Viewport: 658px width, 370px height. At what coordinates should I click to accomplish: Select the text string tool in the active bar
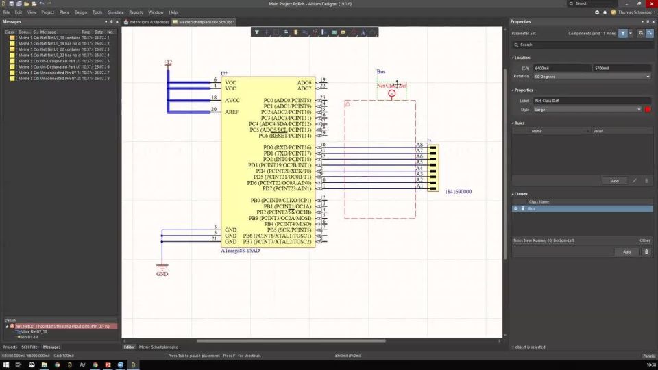click(x=363, y=32)
